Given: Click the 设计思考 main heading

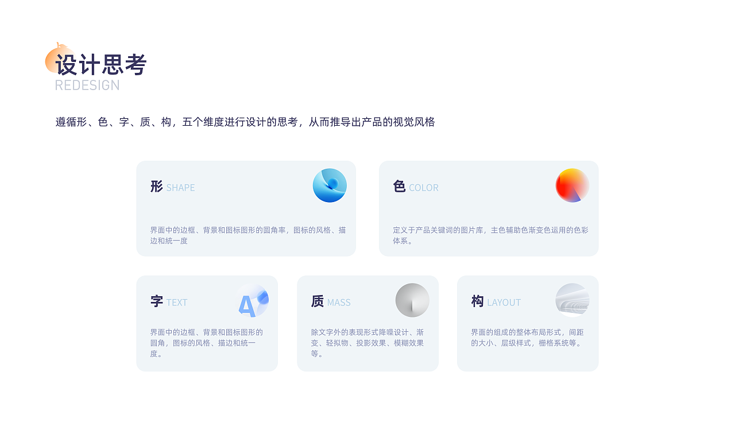Looking at the screenshot, I should pyautogui.click(x=101, y=65).
